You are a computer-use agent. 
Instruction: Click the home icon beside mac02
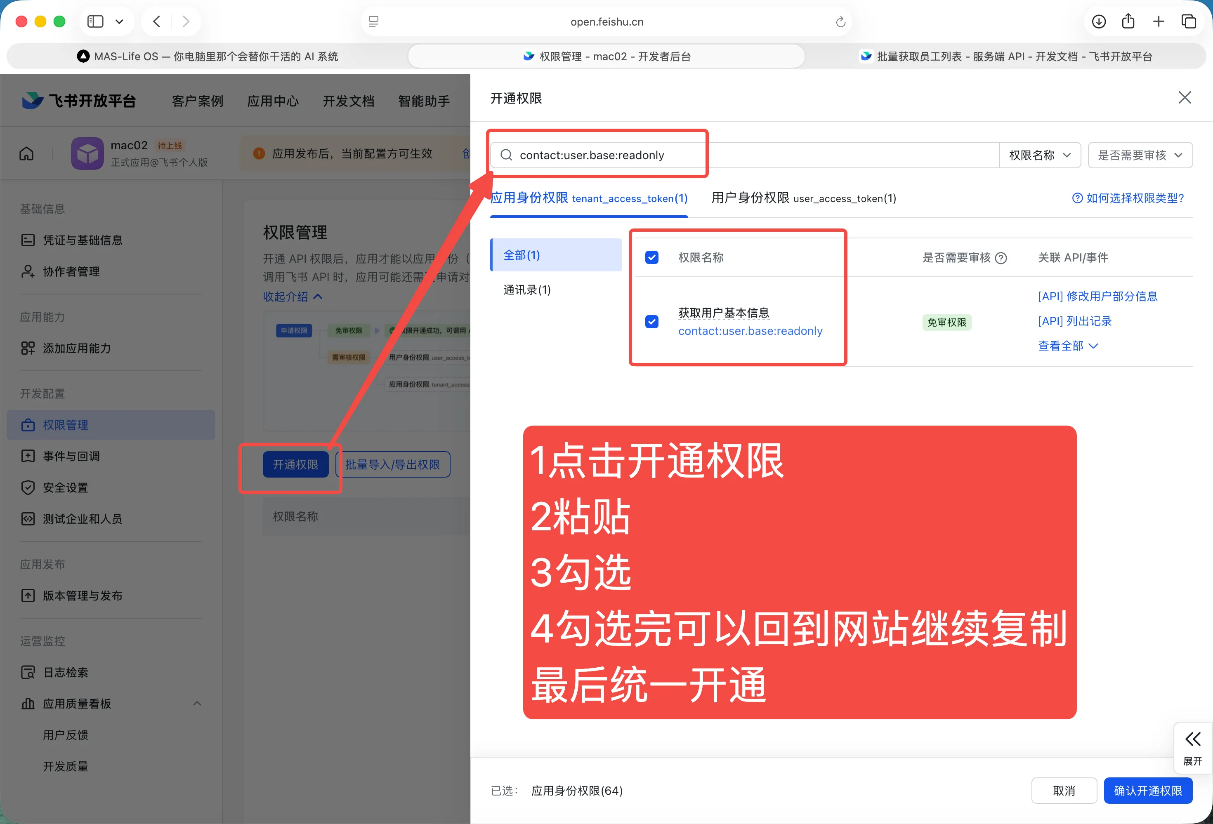[x=27, y=153]
